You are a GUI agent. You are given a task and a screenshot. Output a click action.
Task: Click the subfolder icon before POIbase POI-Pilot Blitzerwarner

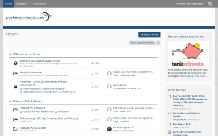[x=21, y=112]
